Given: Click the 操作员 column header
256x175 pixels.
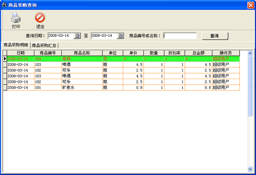Looking at the screenshot, I should click(x=226, y=53).
